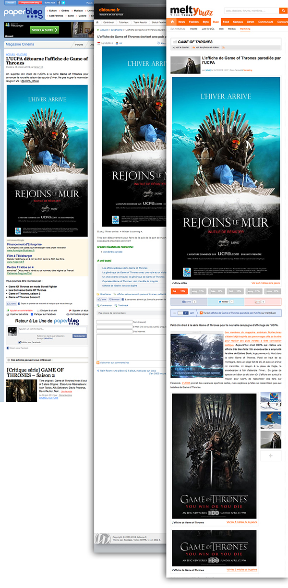Screen dimensions: 288x588
Task: Click the 'Voir la suite' Messenger banner button
Action: [x=44, y=30]
